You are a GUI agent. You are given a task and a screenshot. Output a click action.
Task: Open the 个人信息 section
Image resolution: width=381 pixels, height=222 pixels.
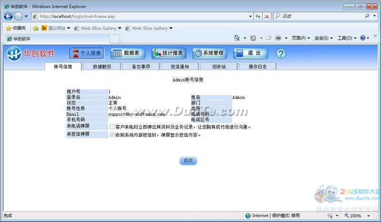click(x=87, y=53)
